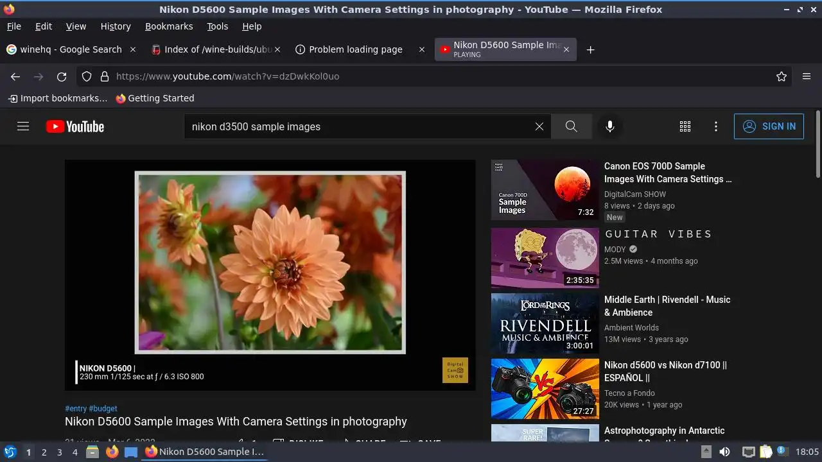The height and width of the screenshot is (462, 822).
Task: Open the View menu
Action: [76, 26]
